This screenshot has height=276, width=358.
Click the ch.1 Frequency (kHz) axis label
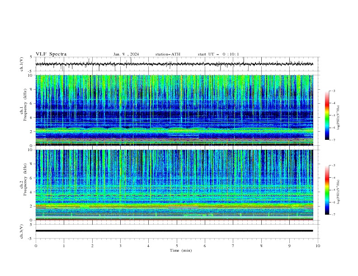24,105
